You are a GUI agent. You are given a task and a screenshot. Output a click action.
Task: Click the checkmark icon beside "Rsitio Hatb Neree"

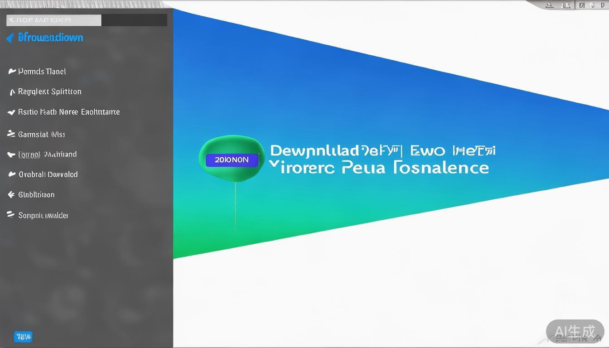pos(11,112)
